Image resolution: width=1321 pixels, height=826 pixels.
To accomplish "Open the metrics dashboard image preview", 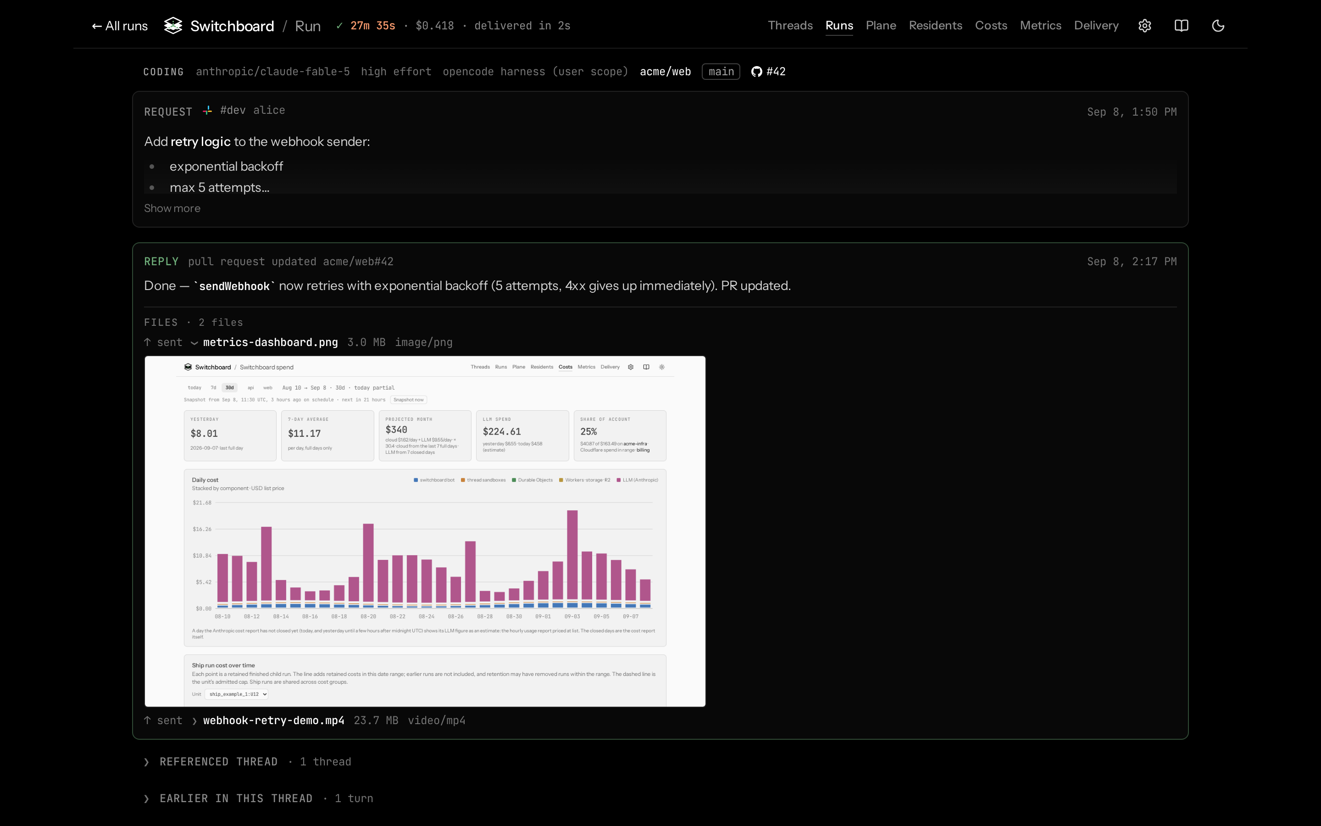I will [x=425, y=531].
